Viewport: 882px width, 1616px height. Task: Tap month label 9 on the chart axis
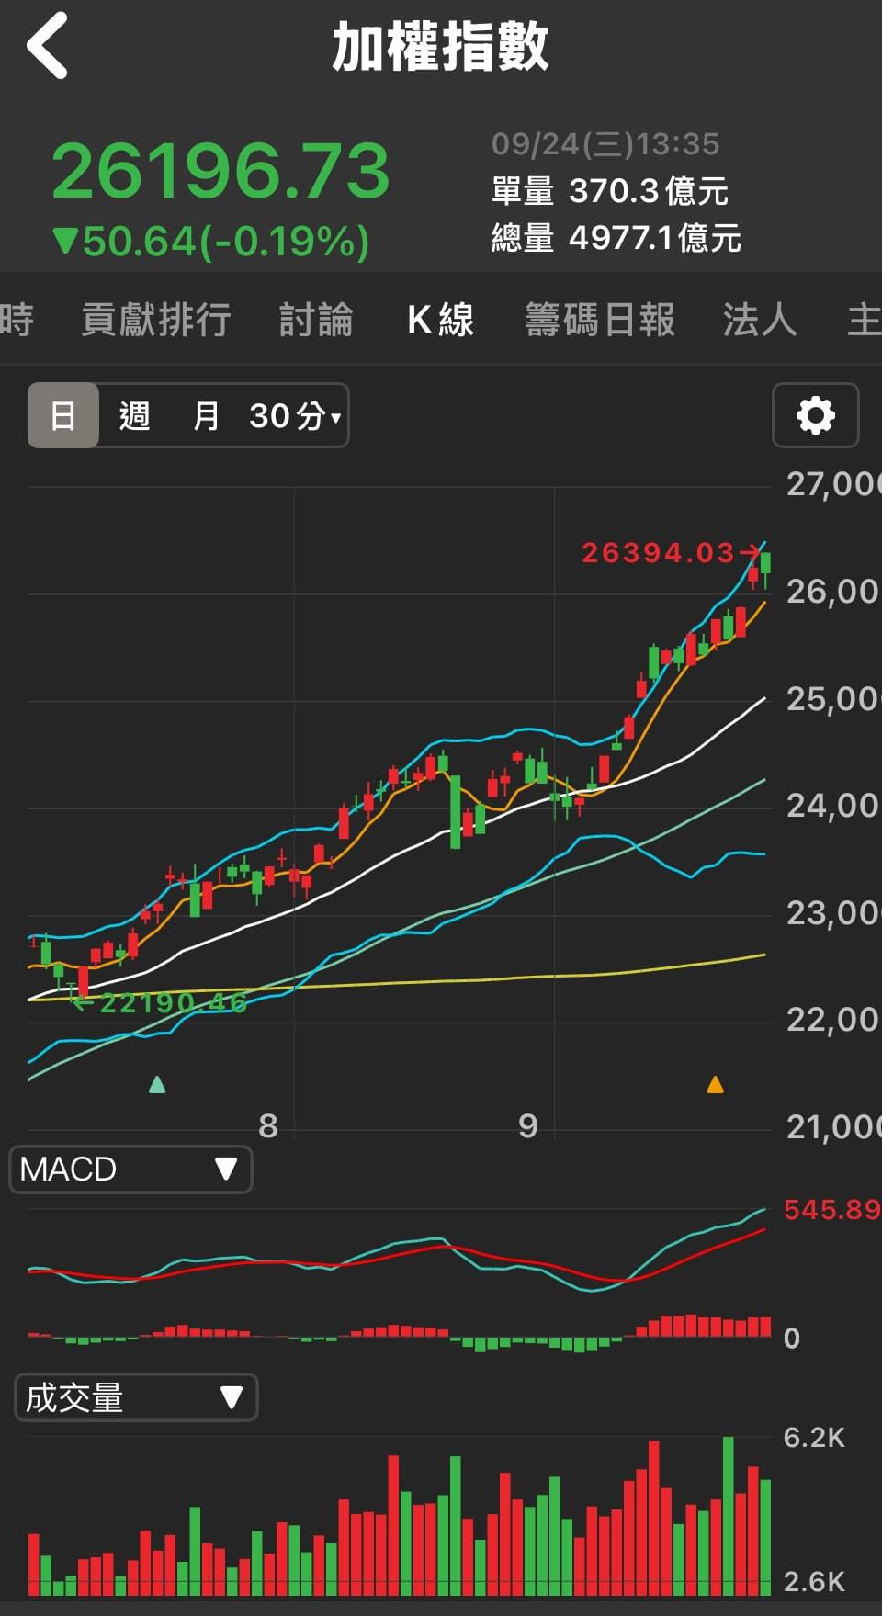[x=527, y=1125]
